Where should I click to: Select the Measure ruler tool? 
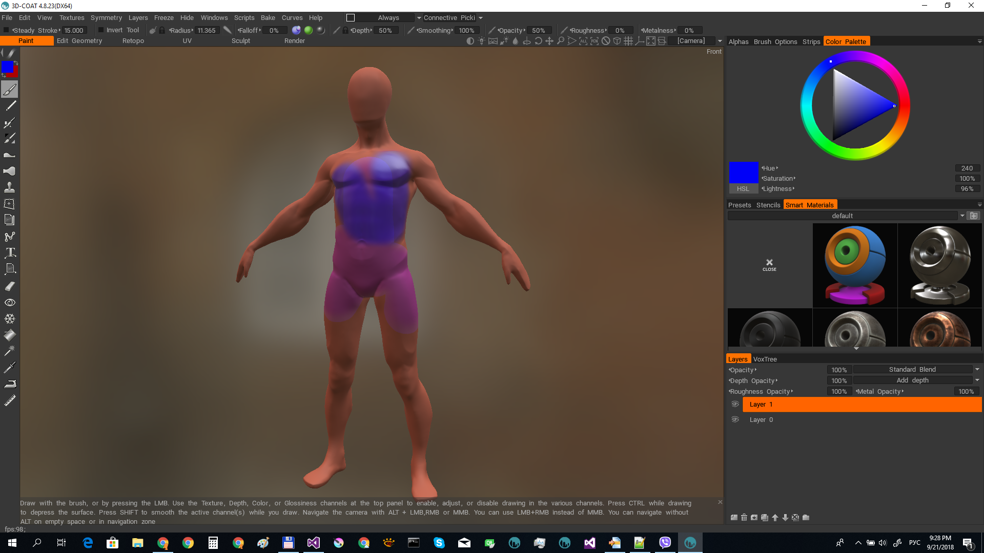point(10,400)
